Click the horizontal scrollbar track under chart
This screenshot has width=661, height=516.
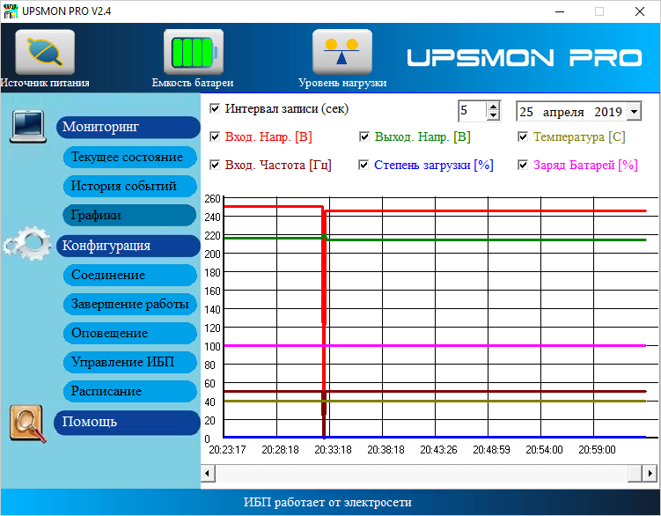pyautogui.click(x=422, y=473)
